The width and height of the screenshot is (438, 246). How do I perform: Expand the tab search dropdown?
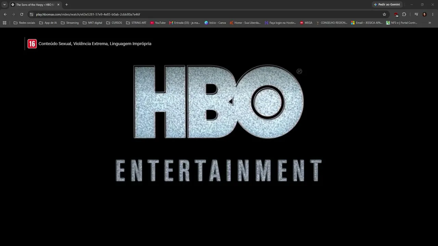(4, 5)
